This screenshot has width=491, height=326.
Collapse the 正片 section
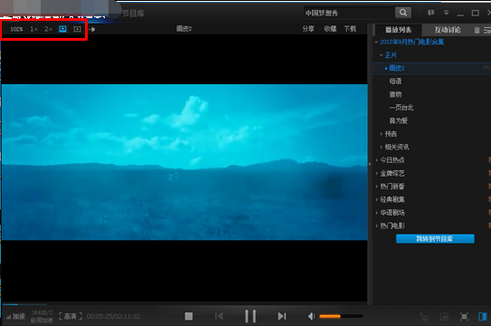coord(381,55)
